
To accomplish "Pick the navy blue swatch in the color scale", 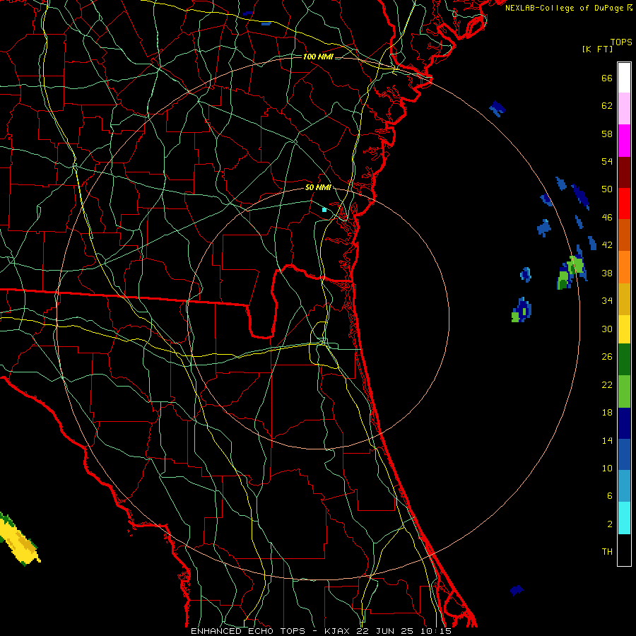I will coord(624,423).
